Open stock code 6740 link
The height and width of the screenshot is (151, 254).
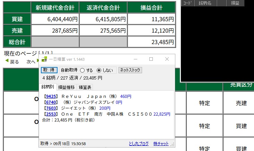point(51,102)
